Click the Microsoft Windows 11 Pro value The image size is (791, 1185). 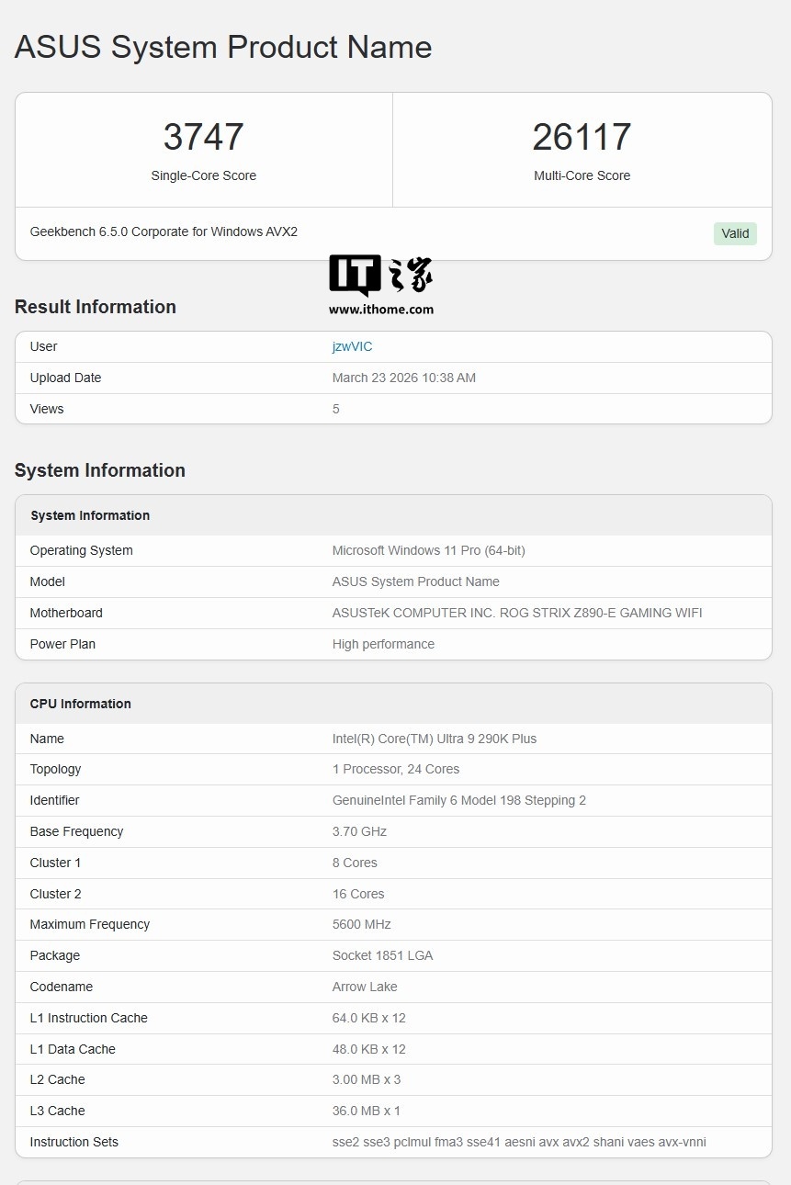tap(428, 550)
